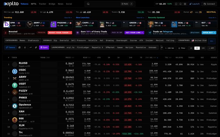Image resolution: width=220 pixels, height=137 pixels.
Task: Sort by the MCAP column header
Action: click(87, 58)
